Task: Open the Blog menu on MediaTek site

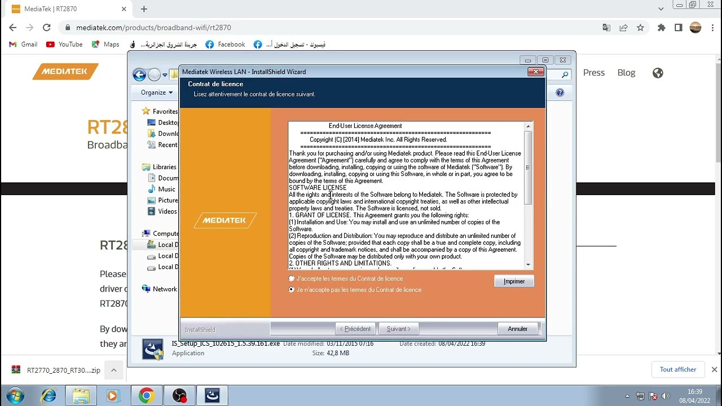Action: point(626,73)
